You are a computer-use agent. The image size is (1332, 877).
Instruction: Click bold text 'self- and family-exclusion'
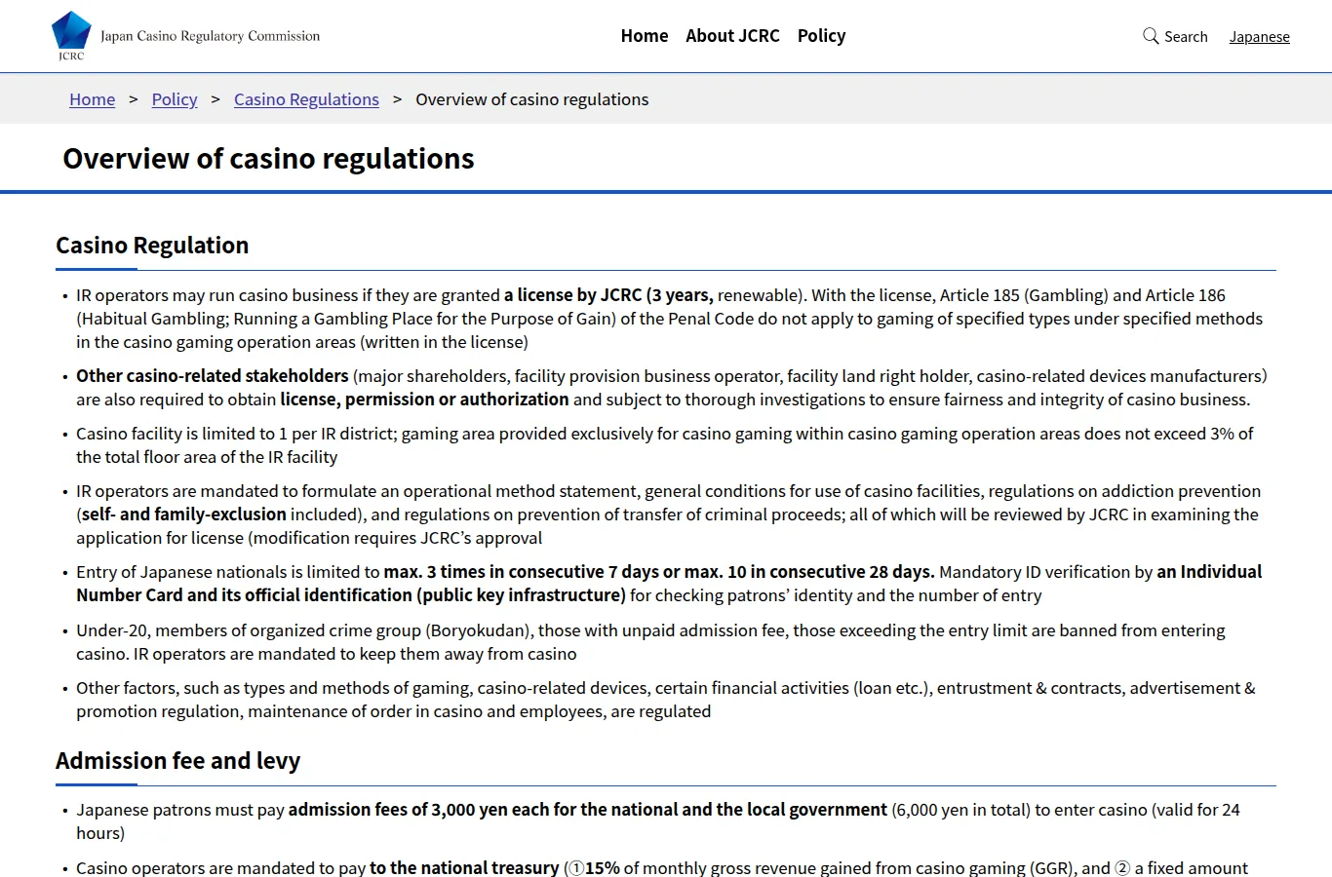[x=183, y=515]
